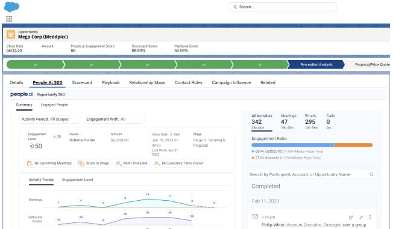The height and width of the screenshot is (229, 393).
Task: Open the Campaign Influence tab
Action: (x=231, y=82)
